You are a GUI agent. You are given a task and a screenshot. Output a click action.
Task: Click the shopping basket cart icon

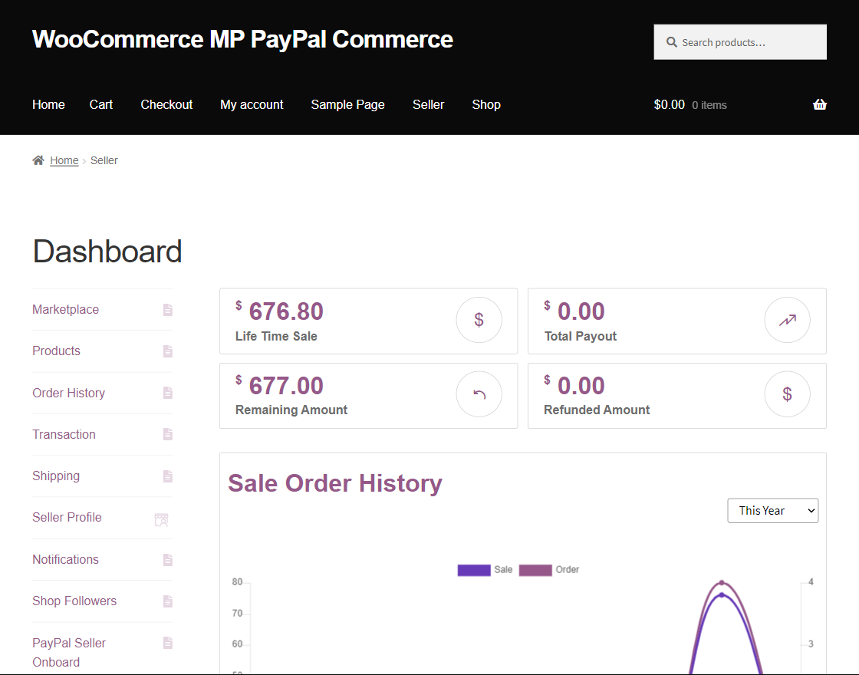pyautogui.click(x=819, y=105)
